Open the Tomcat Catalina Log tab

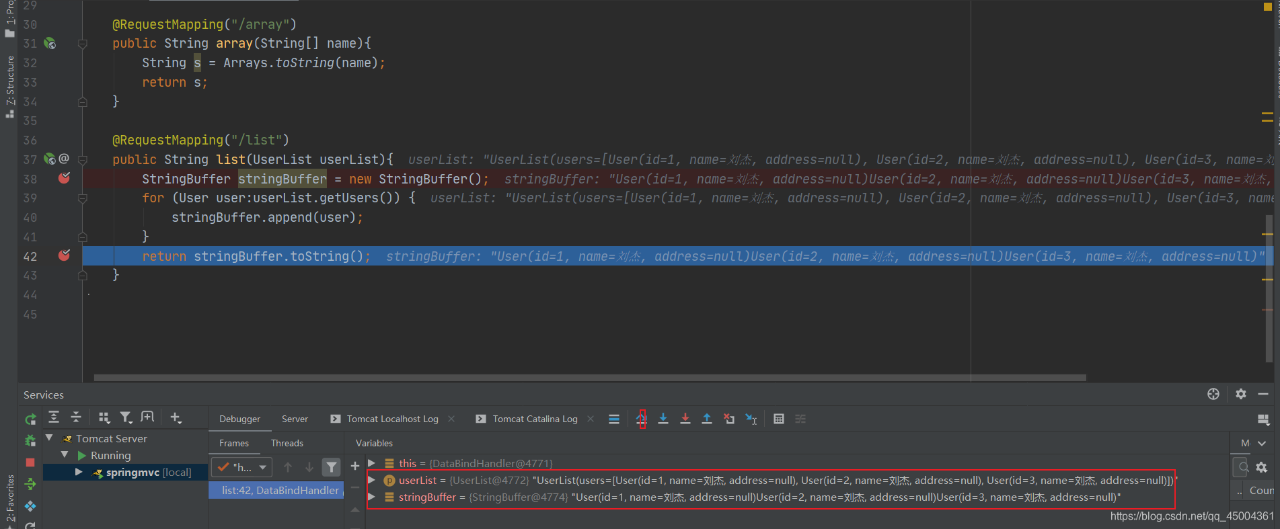pos(535,419)
